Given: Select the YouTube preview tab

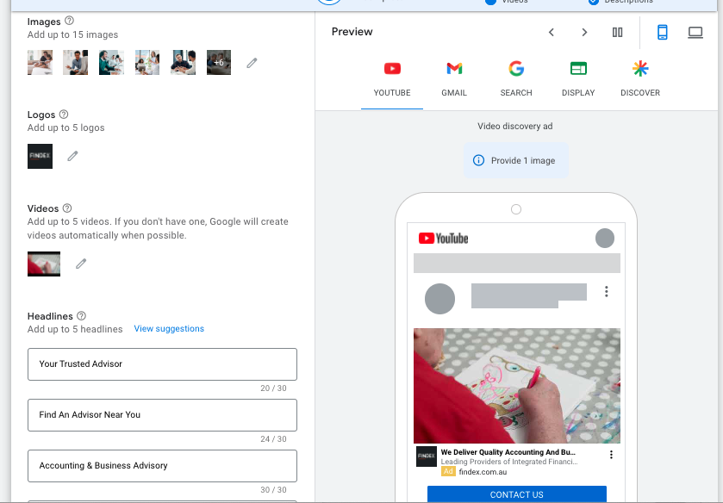Looking at the screenshot, I should [x=392, y=78].
